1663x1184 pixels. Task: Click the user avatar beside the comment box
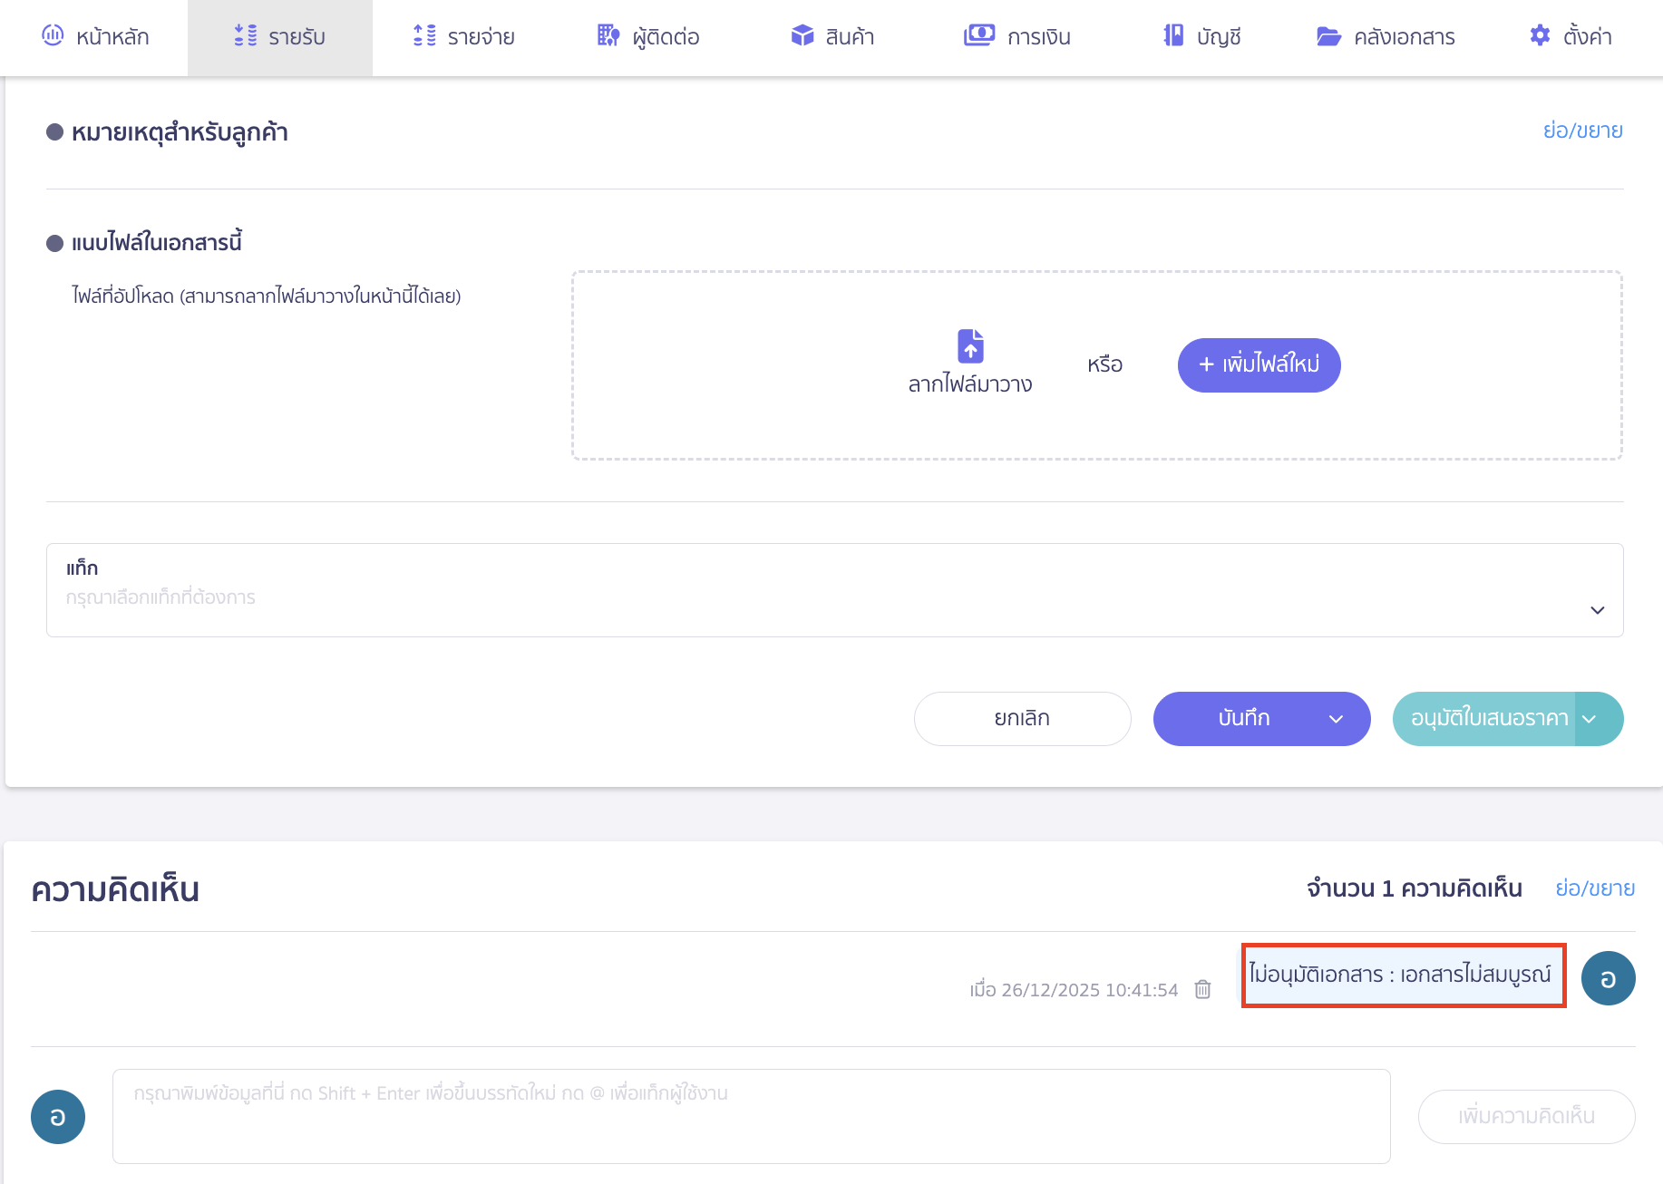click(58, 1116)
